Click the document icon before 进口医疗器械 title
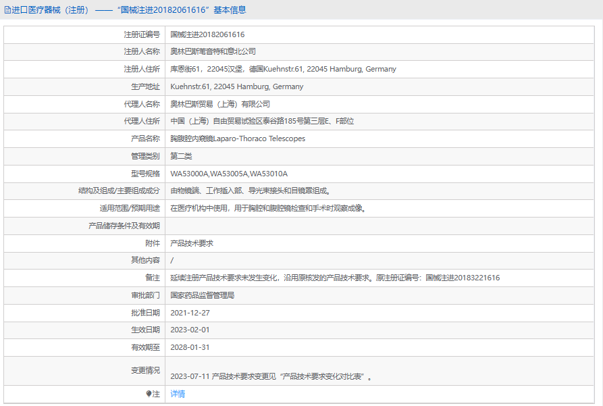This screenshot has height=406, width=603. (x=7, y=10)
